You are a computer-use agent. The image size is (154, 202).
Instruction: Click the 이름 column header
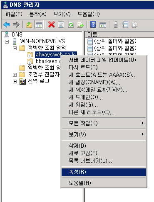(x=119, y=34)
